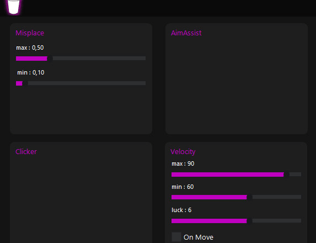Click the 'min : 60' value label
Viewport: 316px width, 243px height.
(183, 187)
